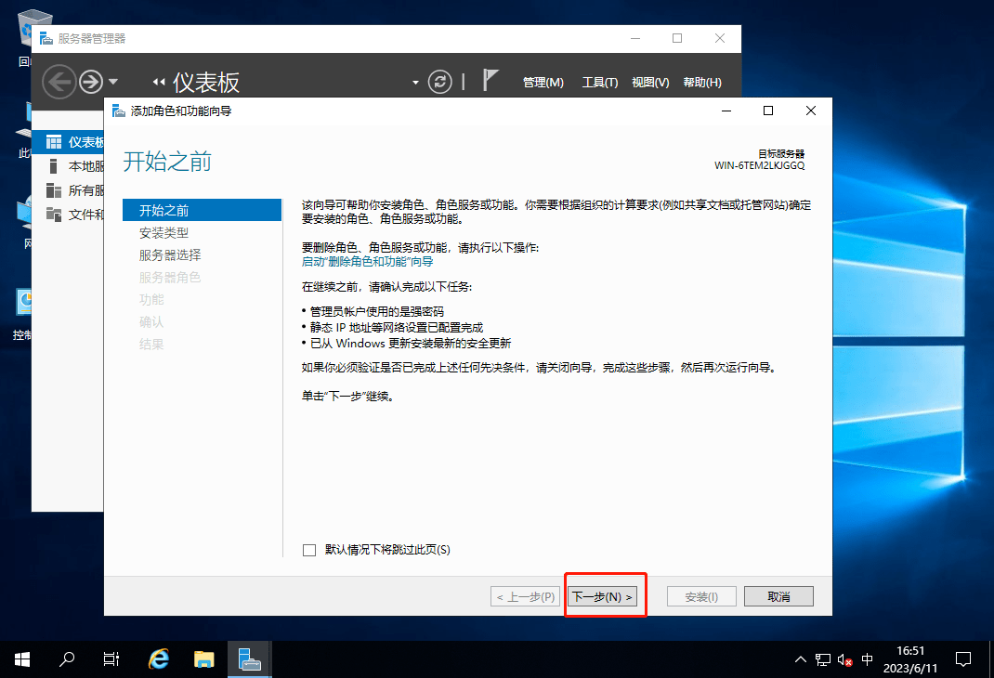Open the notifications flag in Server Manager
The height and width of the screenshot is (678, 994).
coord(490,81)
